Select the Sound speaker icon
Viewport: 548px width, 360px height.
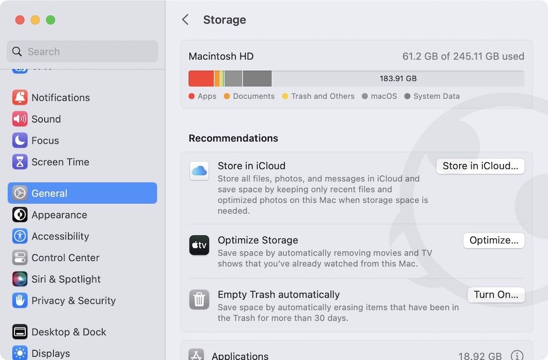point(20,119)
